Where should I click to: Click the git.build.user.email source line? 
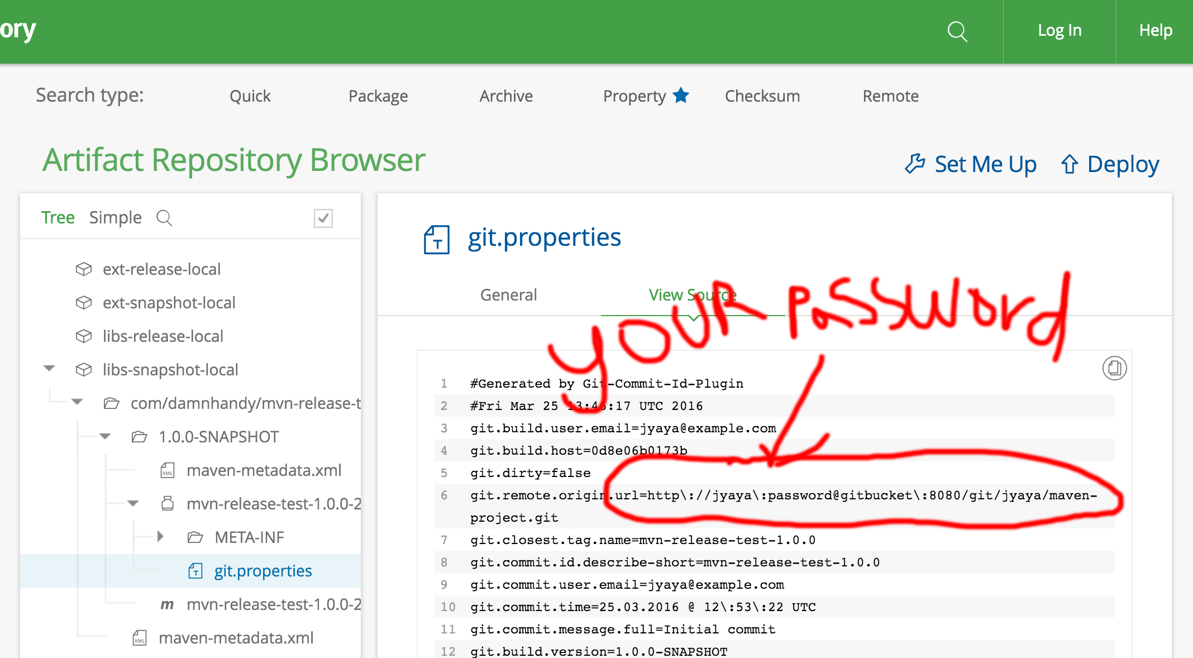click(623, 428)
